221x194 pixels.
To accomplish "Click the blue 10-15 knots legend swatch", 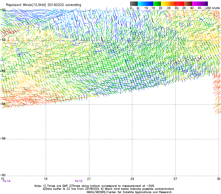I will tap(149, 4).
